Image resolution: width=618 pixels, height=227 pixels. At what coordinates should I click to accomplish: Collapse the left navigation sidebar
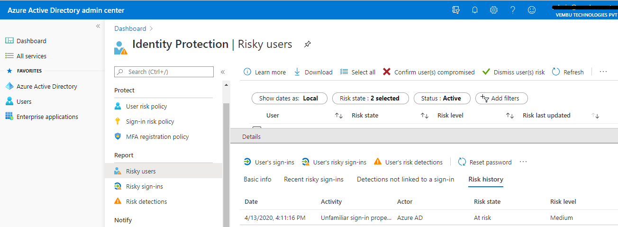click(98, 26)
